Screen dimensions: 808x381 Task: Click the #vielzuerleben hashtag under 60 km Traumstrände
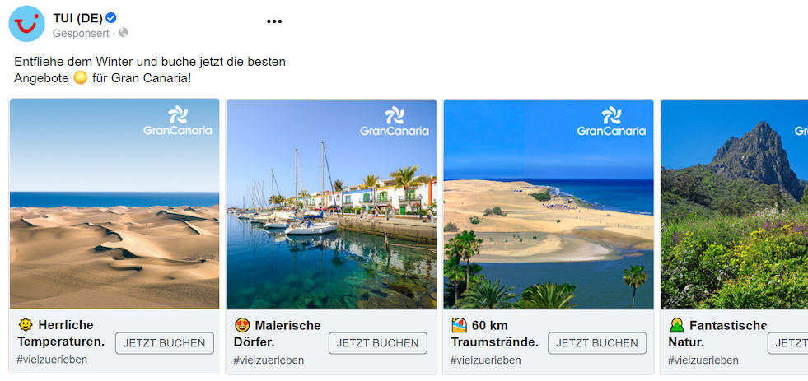coord(485,360)
